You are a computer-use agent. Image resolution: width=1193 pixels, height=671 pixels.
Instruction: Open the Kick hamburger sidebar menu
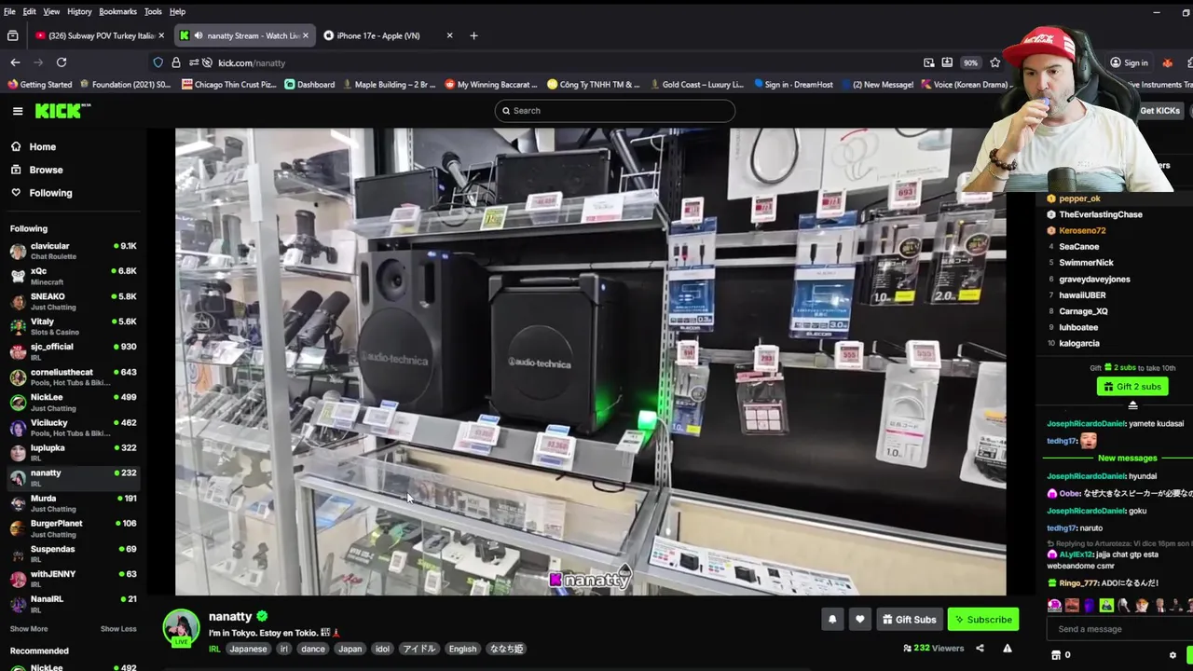pyautogui.click(x=18, y=111)
